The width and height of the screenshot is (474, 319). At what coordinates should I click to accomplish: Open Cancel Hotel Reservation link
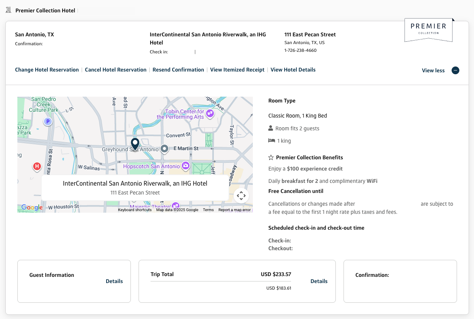[x=116, y=70]
